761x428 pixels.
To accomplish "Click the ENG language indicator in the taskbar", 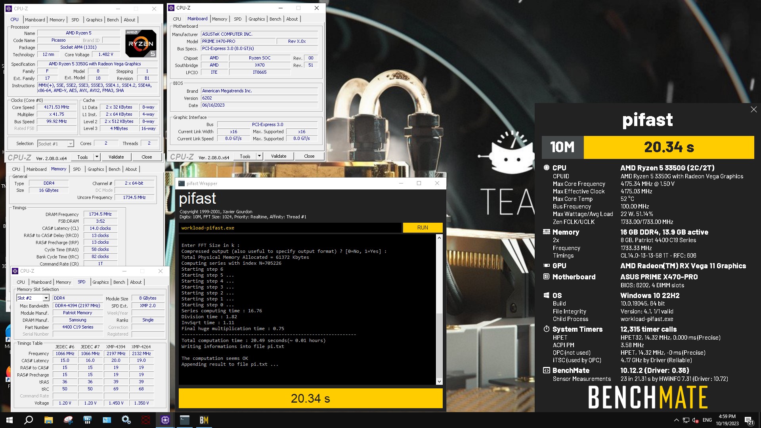I will tap(707, 420).
